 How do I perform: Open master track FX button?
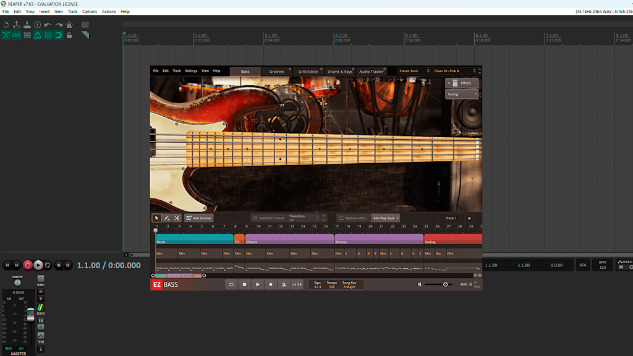pos(41,321)
